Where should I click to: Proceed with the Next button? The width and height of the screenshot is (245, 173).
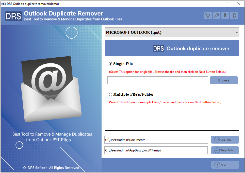(225, 165)
